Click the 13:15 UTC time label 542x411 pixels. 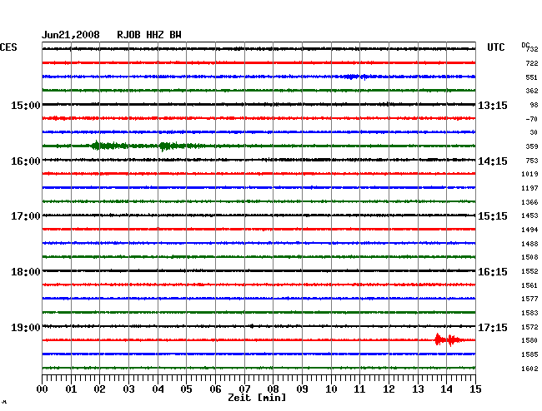(x=493, y=105)
